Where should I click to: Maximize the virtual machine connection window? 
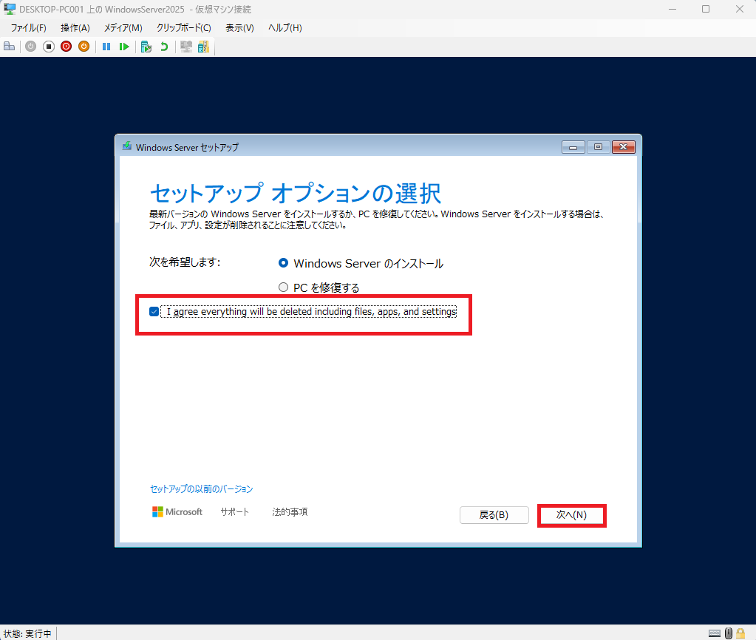coord(706,9)
